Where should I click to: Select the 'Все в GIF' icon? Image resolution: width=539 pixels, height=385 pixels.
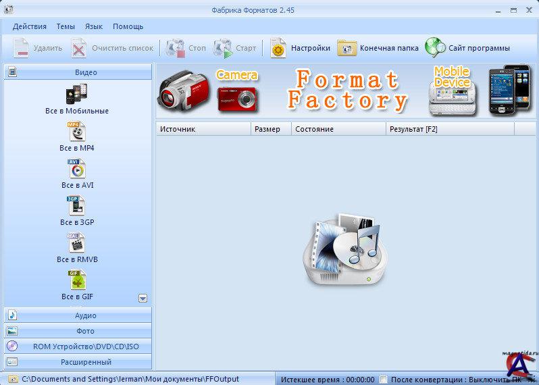76,280
